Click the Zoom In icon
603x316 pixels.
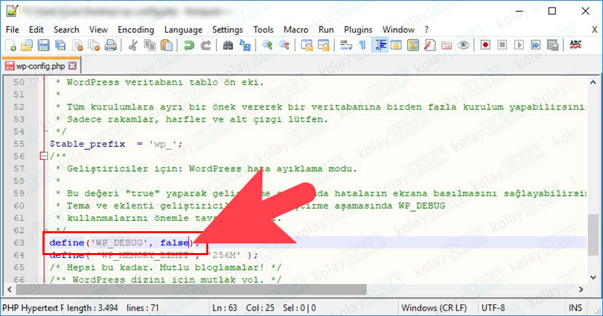[x=267, y=45]
